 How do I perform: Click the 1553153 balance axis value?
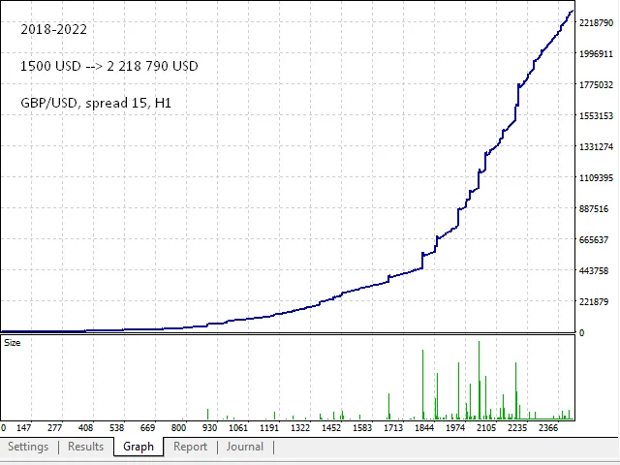point(597,116)
